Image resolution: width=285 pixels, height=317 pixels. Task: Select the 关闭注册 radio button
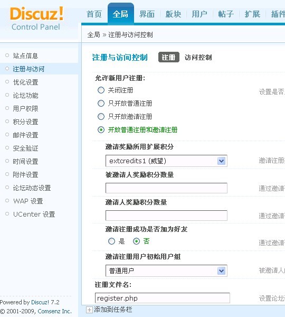(101, 90)
